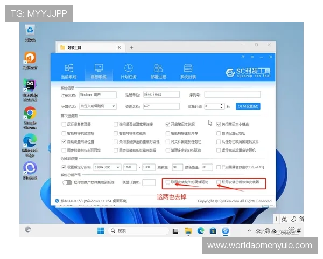Image resolution: width=323 pixels, height=259 pixels.
Task: Open the 计划任务 clock tab
Action: [x=128, y=71]
